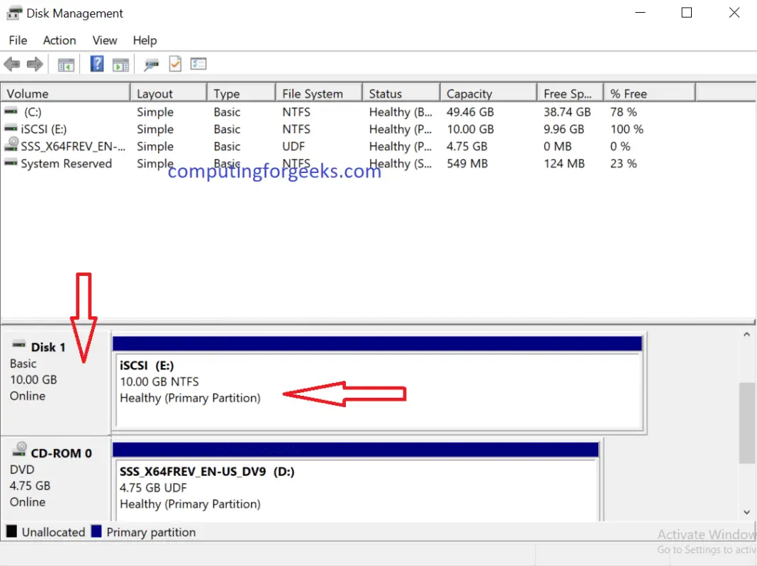Click the Show/Hide Action Pane icon
This screenshot has width=757, height=566.
coord(120,64)
